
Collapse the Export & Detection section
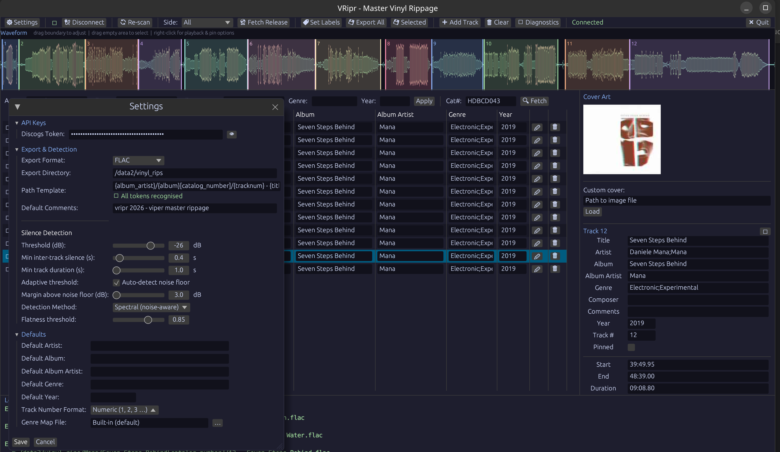[17, 149]
